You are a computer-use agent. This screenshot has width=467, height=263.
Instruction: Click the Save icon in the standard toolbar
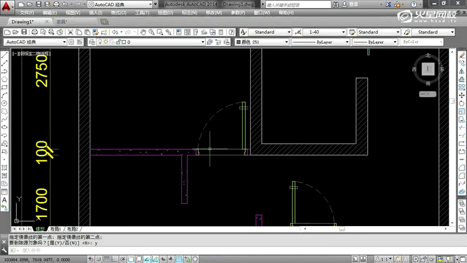pos(24,32)
